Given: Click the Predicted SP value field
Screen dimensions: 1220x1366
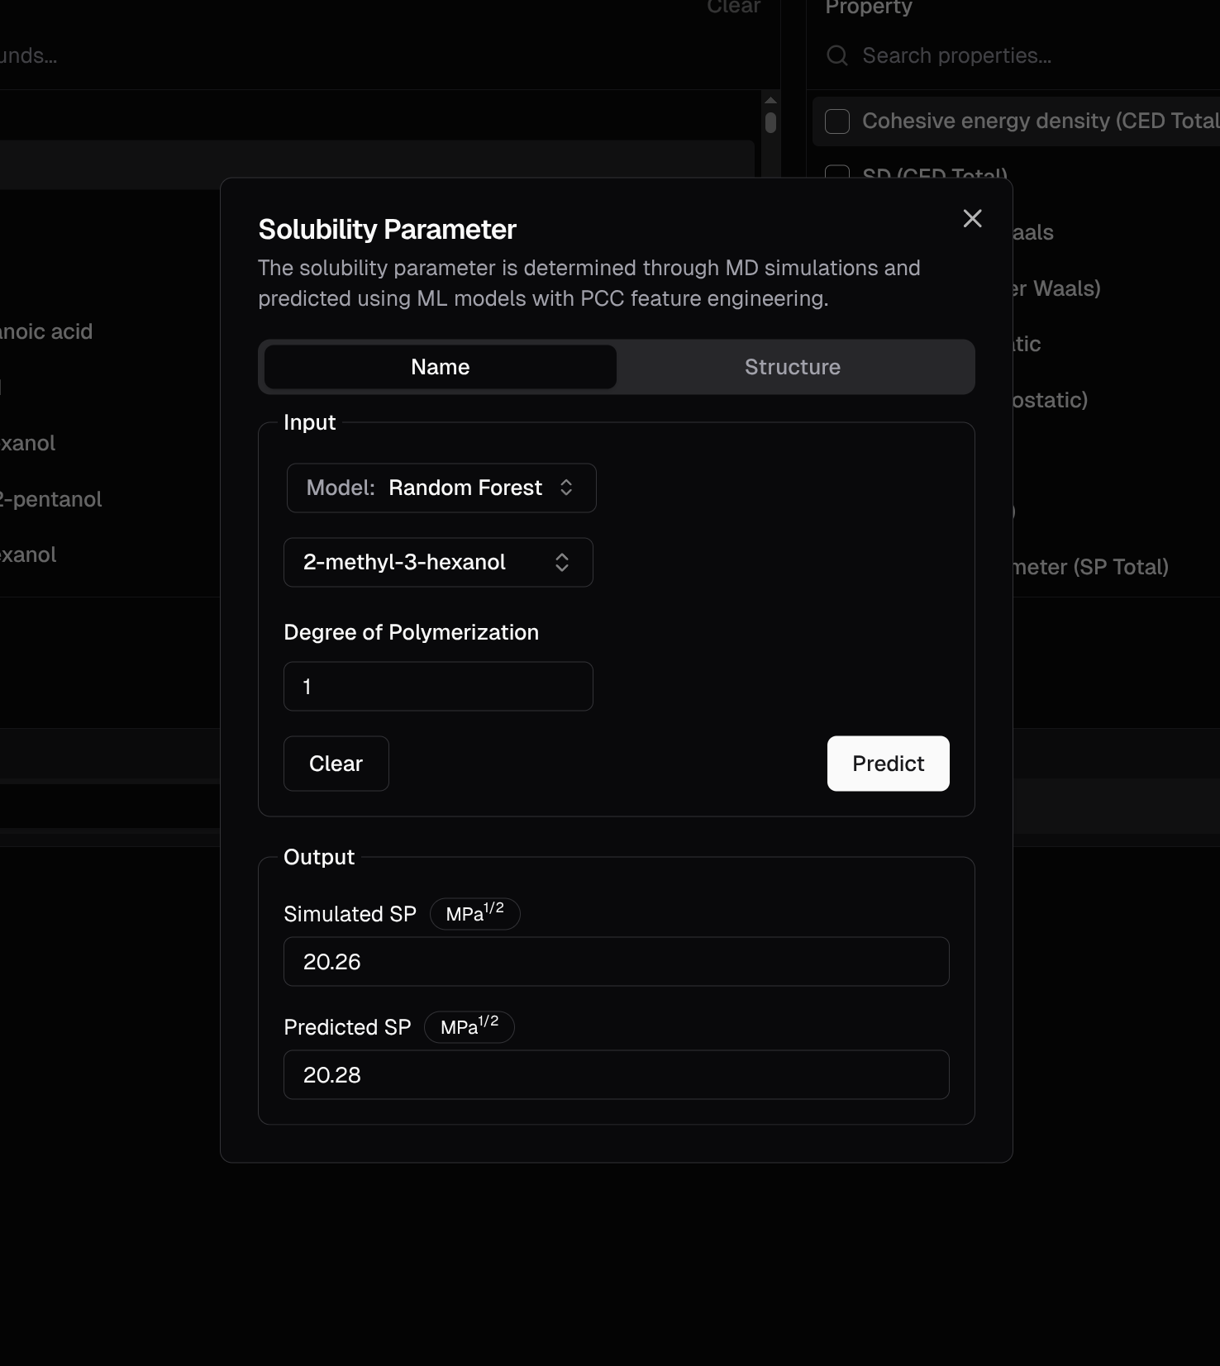Looking at the screenshot, I should 616,1074.
